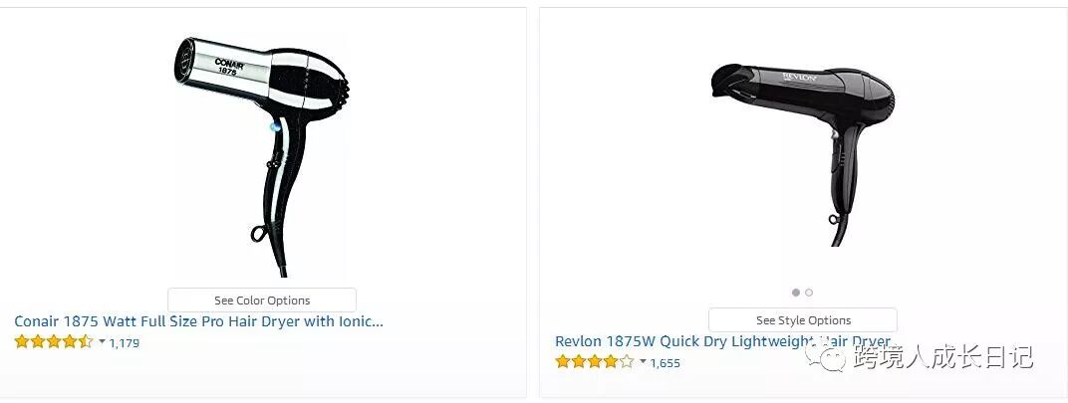The width and height of the screenshot is (1068, 403).
Task: Click the half star in Conair rating
Action: [x=85, y=341]
